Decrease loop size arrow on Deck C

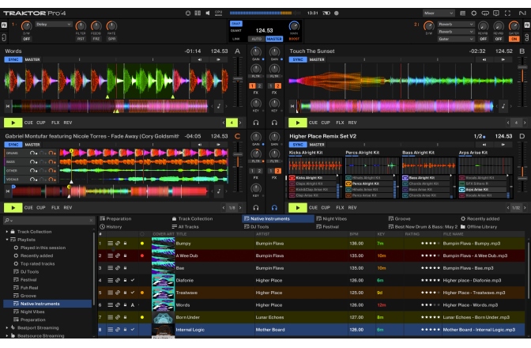click(x=224, y=207)
